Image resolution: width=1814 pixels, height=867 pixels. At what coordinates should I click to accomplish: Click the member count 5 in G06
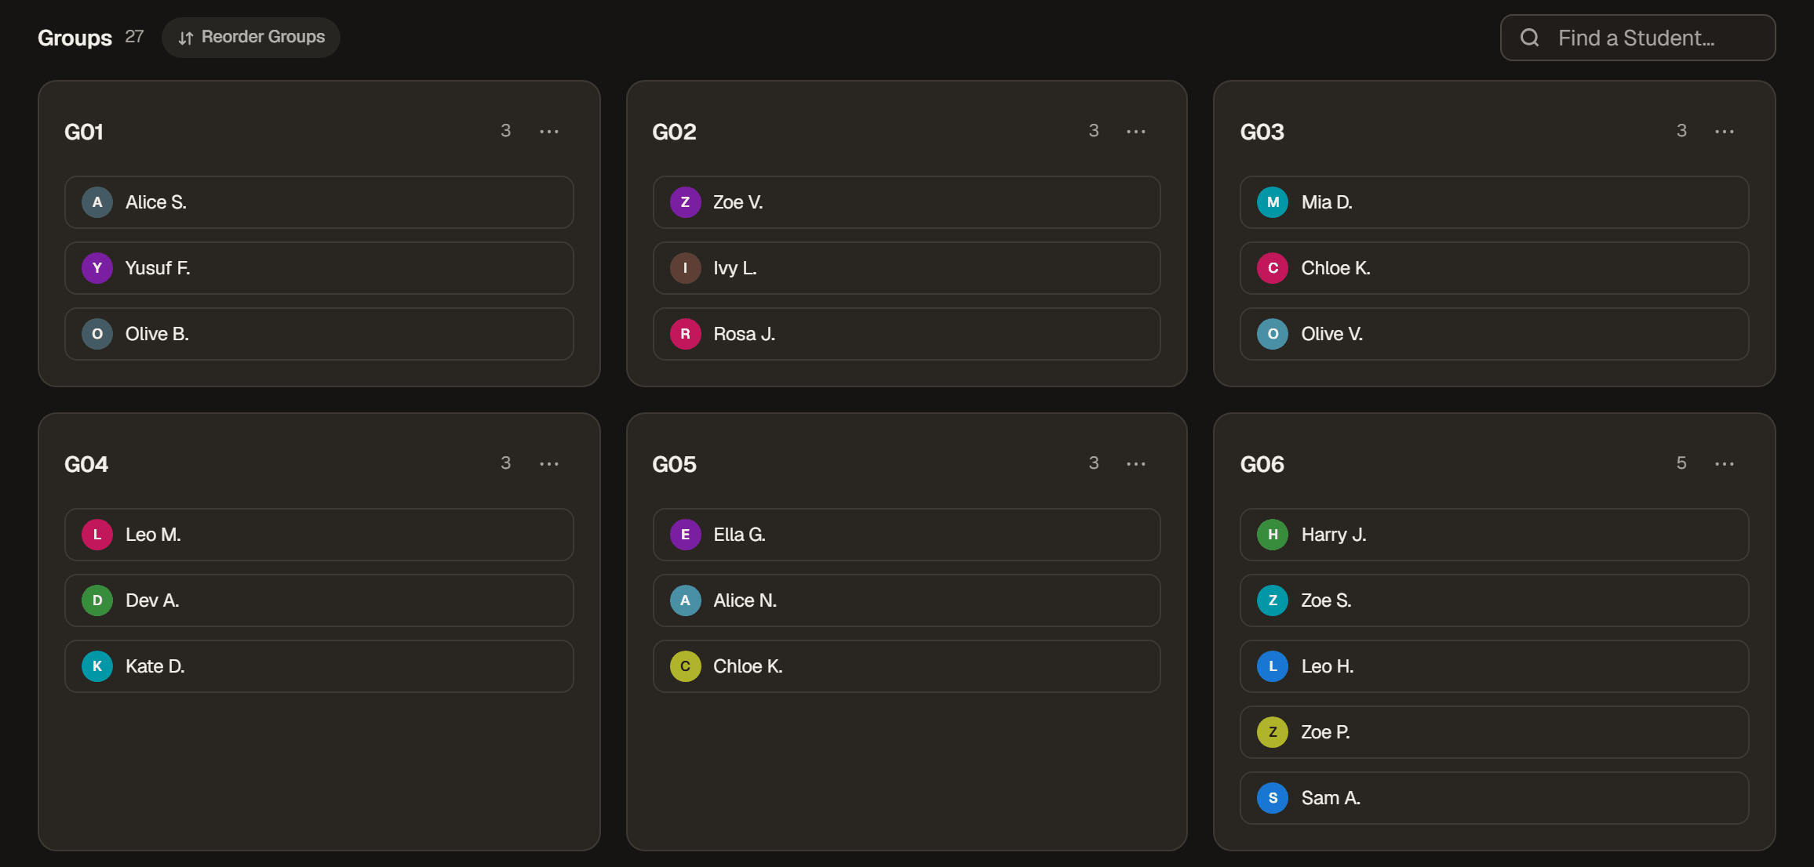coord(1681,463)
